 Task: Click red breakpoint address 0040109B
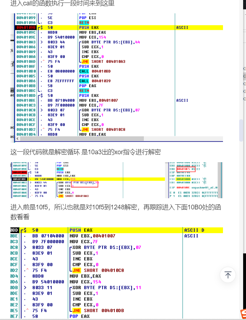pyautogui.click(x=25, y=27)
